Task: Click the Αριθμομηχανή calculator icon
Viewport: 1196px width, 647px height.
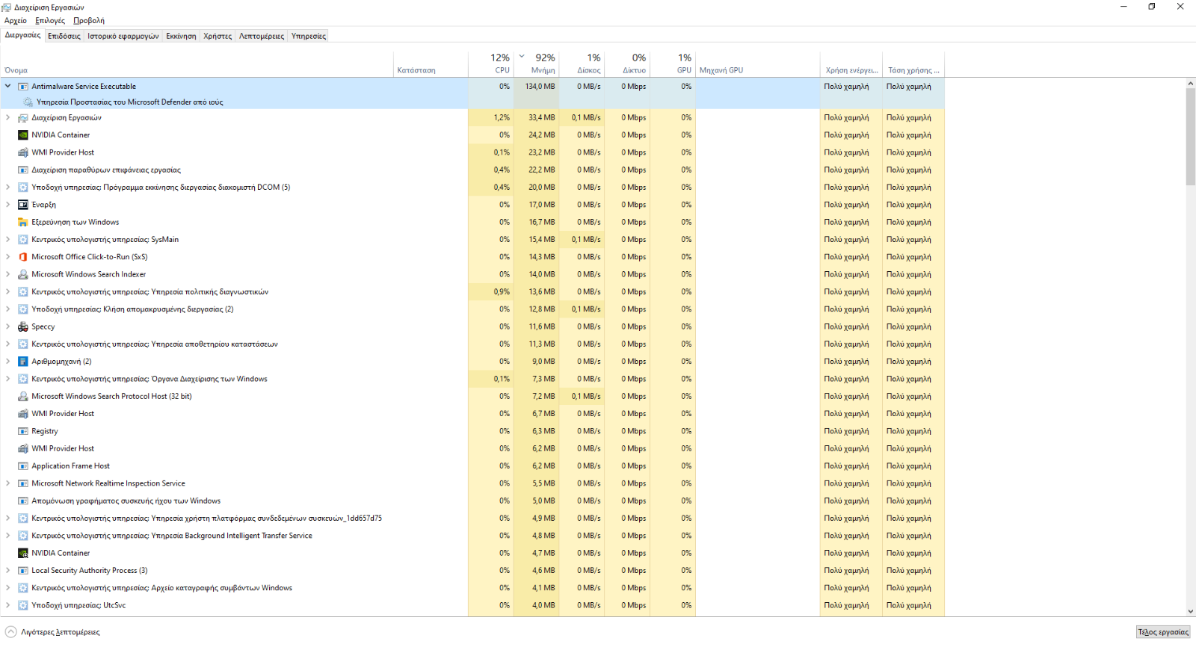Action: pyautogui.click(x=23, y=362)
